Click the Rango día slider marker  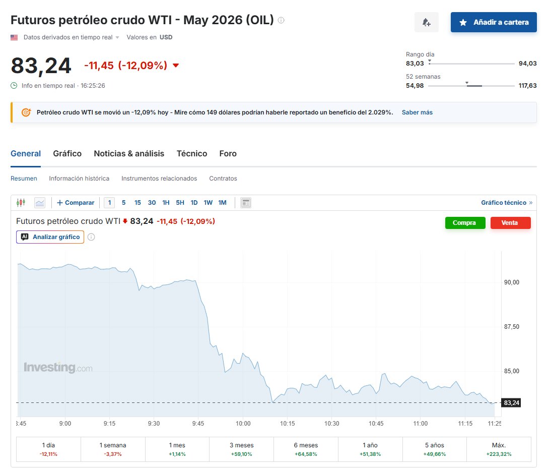pyautogui.click(x=430, y=61)
